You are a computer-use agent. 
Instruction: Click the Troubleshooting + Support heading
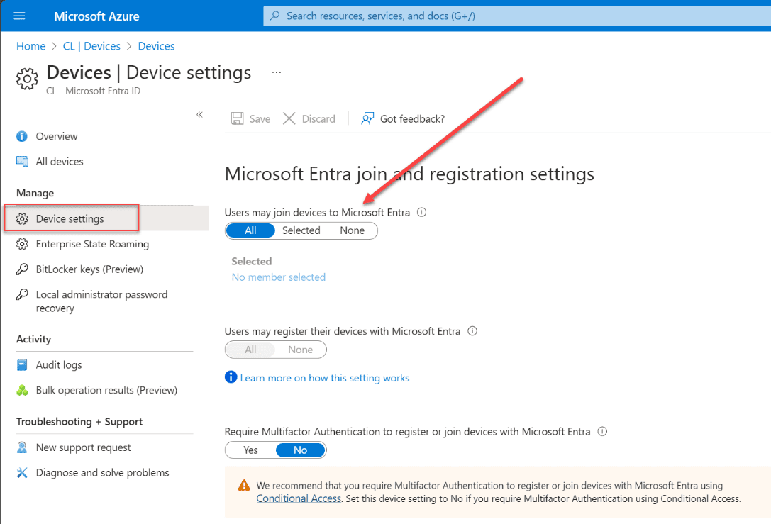(79, 422)
